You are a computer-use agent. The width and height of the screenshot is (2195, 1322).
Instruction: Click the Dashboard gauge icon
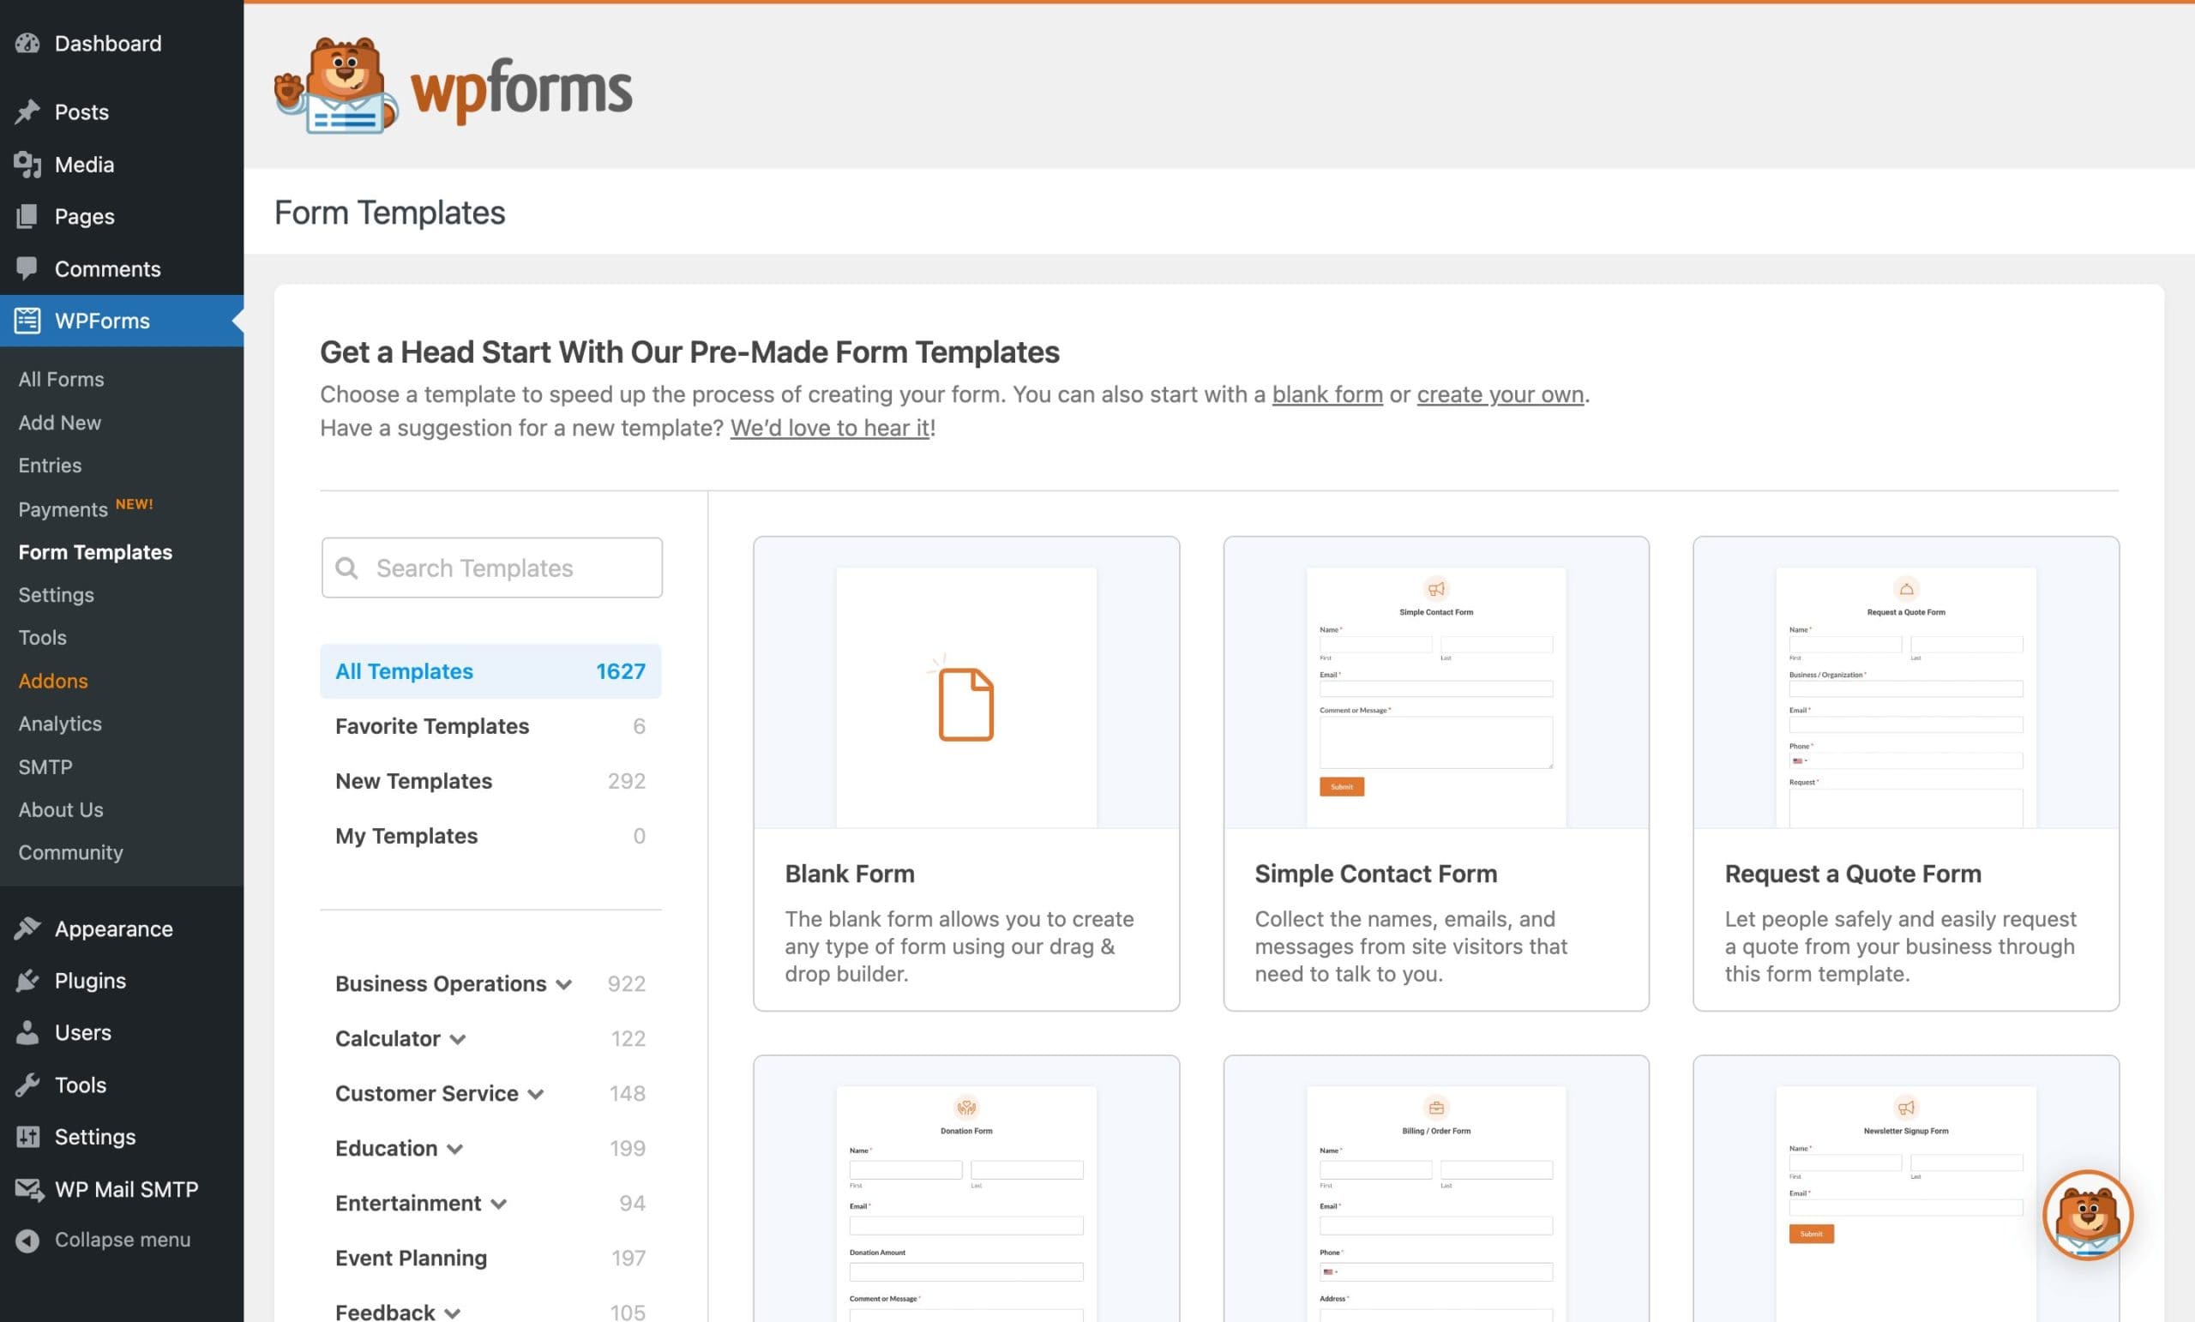pos(27,43)
